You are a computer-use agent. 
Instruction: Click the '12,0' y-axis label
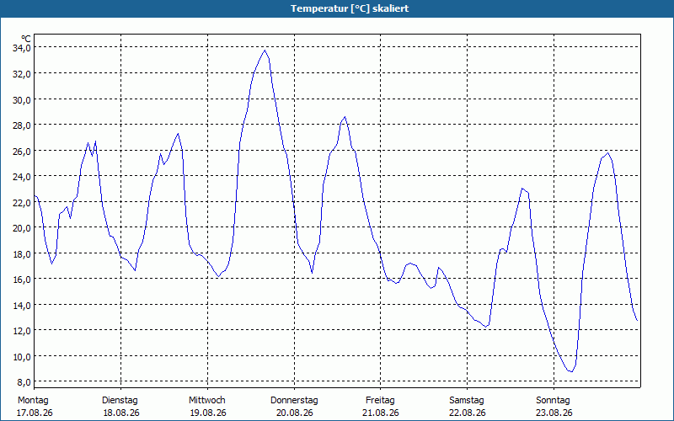click(21, 330)
